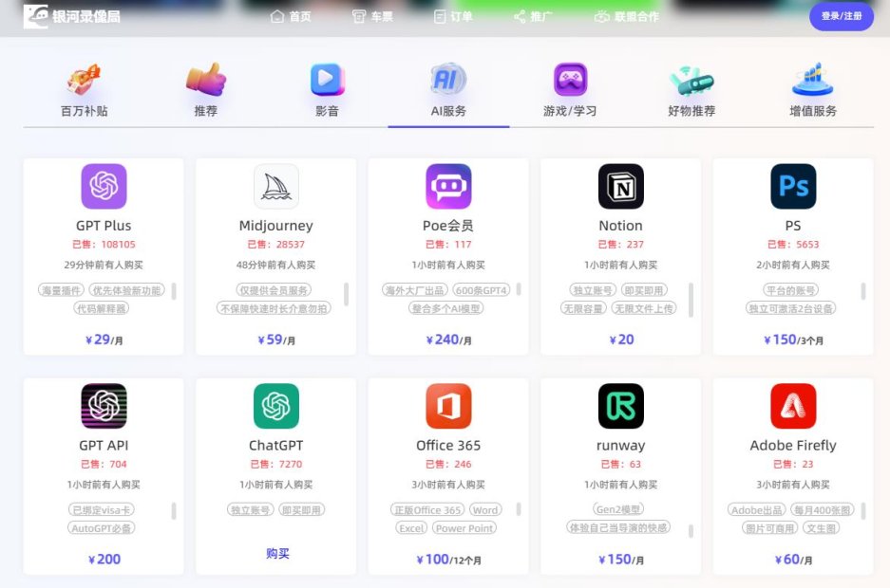Select the 影音 play category icon
This screenshot has height=588, width=890.
click(327, 80)
